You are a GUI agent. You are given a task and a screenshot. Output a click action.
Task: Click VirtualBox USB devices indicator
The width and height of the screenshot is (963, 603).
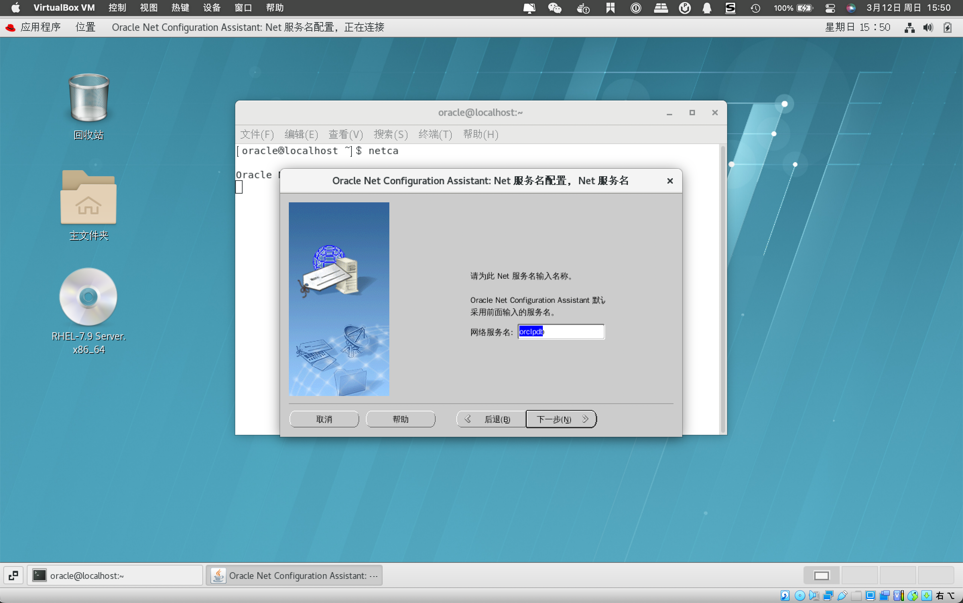point(842,596)
